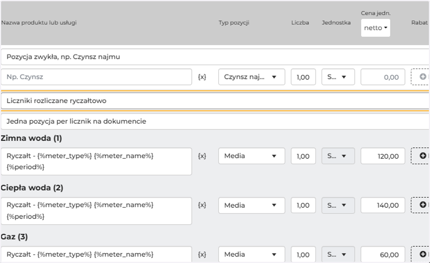Click {x} variable icon in Gaz row
430x263 pixels.
click(x=202, y=254)
